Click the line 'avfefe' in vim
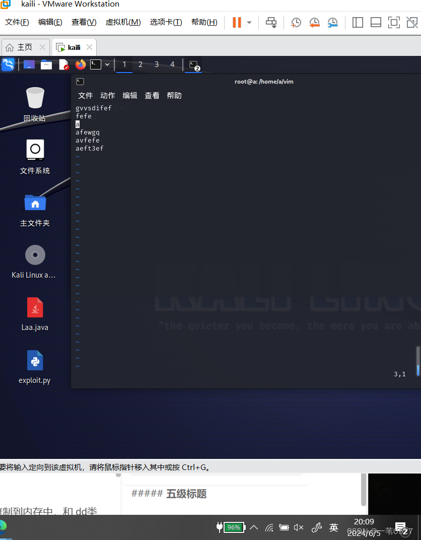This screenshot has width=421, height=540. click(88, 140)
